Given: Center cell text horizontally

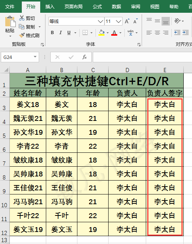Looking at the screenshot, I should pyautogui.click(x=157, y=33).
